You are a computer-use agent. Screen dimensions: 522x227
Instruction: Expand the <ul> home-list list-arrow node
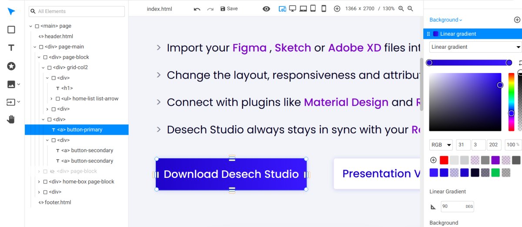(51, 99)
